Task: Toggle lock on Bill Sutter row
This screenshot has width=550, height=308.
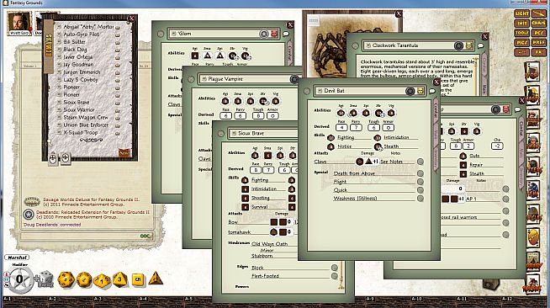Action: [118, 42]
